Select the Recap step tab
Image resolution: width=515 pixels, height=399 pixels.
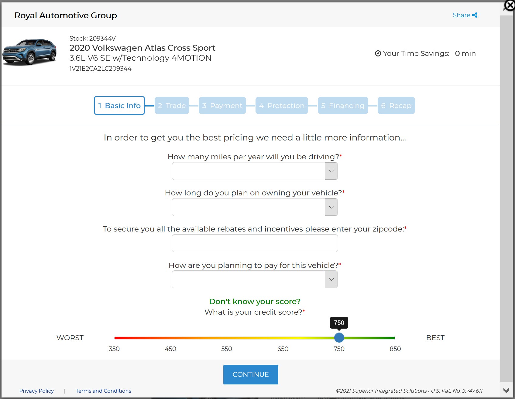pos(396,106)
